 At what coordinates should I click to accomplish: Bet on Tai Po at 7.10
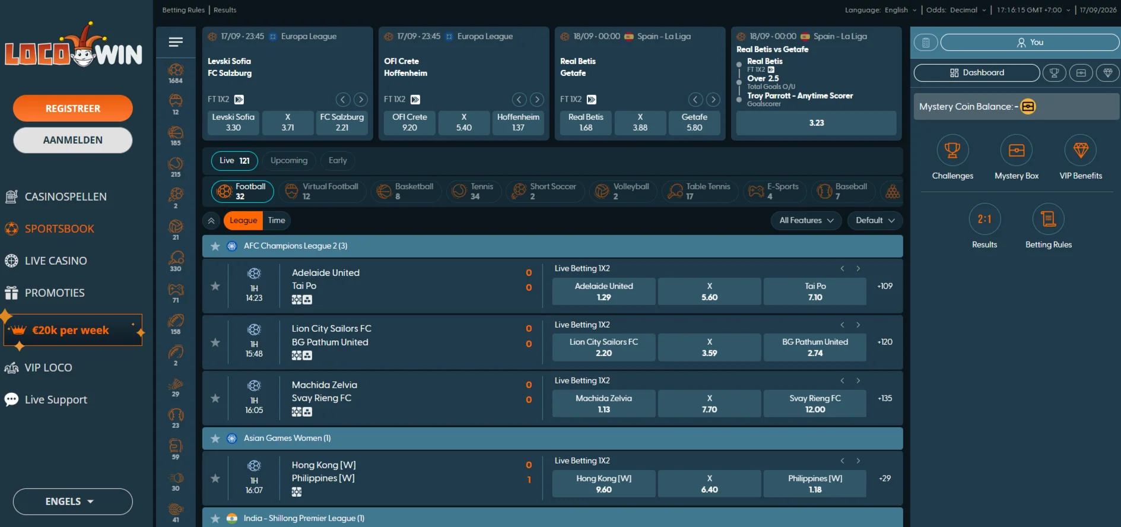pyautogui.click(x=815, y=291)
